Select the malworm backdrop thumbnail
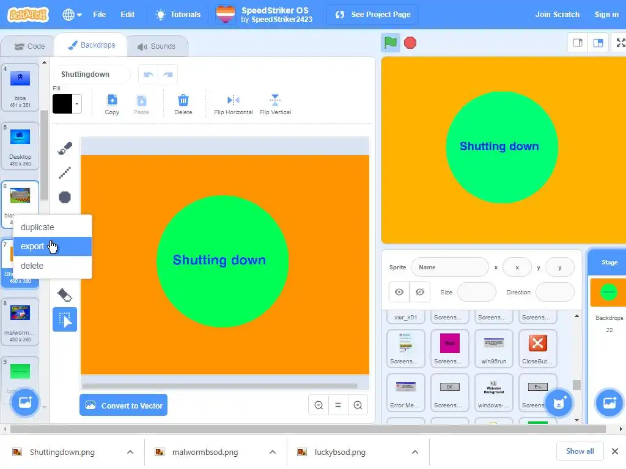This screenshot has width=626, height=469. pos(20,322)
